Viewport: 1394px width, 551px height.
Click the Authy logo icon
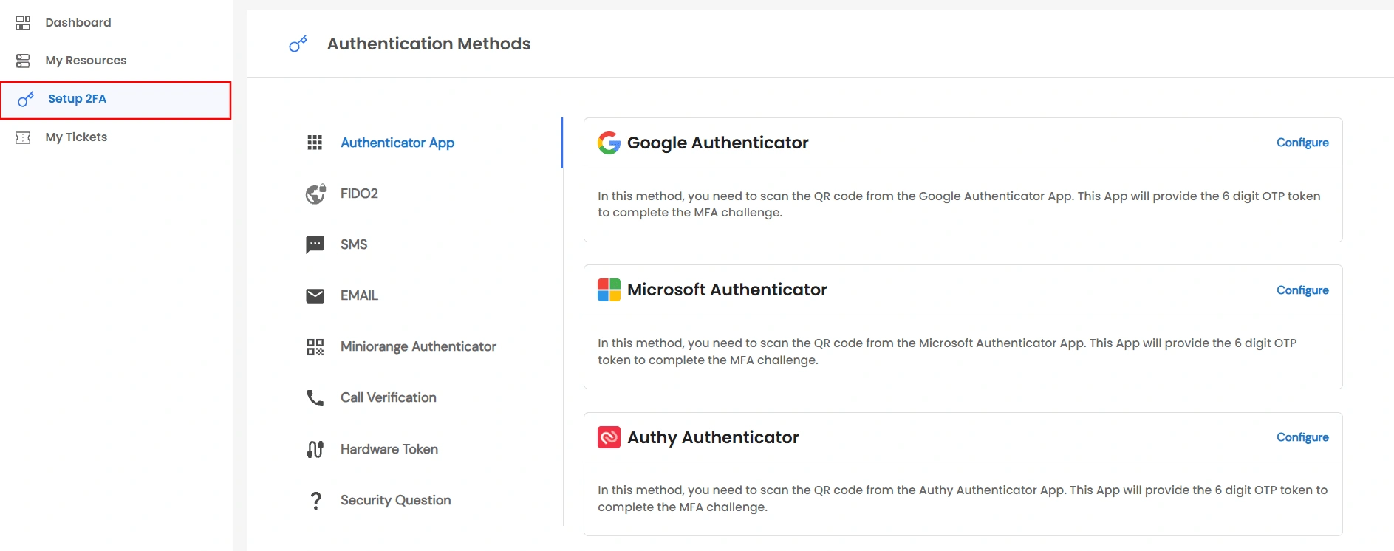pos(609,437)
